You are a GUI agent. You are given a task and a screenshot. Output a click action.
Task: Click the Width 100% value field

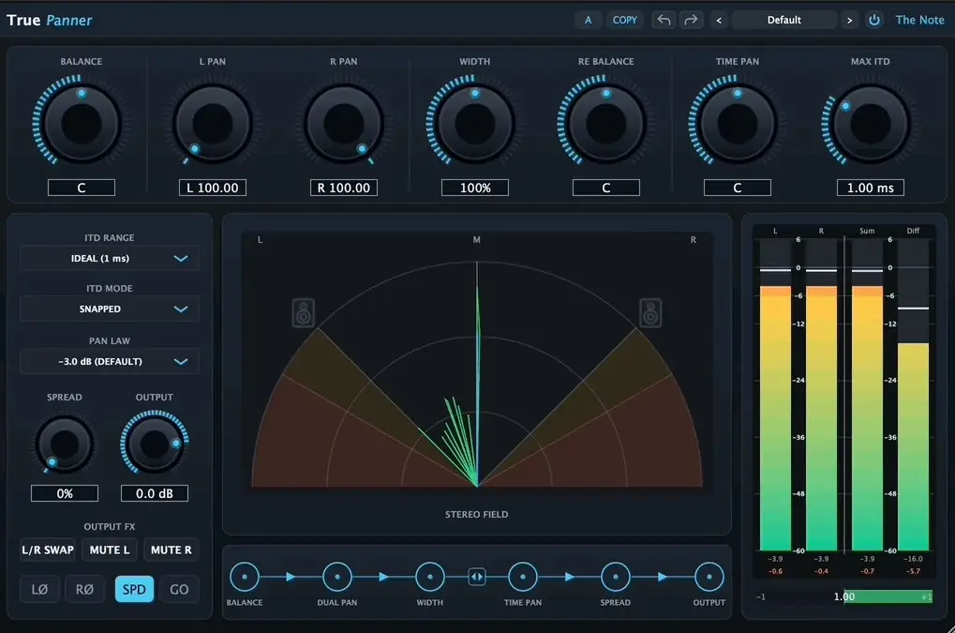pyautogui.click(x=475, y=188)
